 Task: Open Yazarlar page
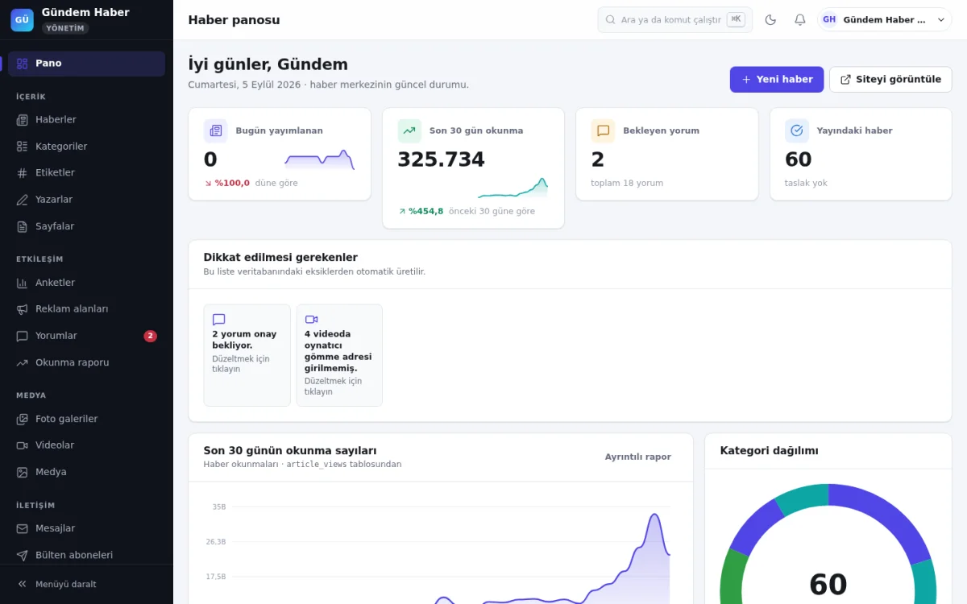[86, 199]
